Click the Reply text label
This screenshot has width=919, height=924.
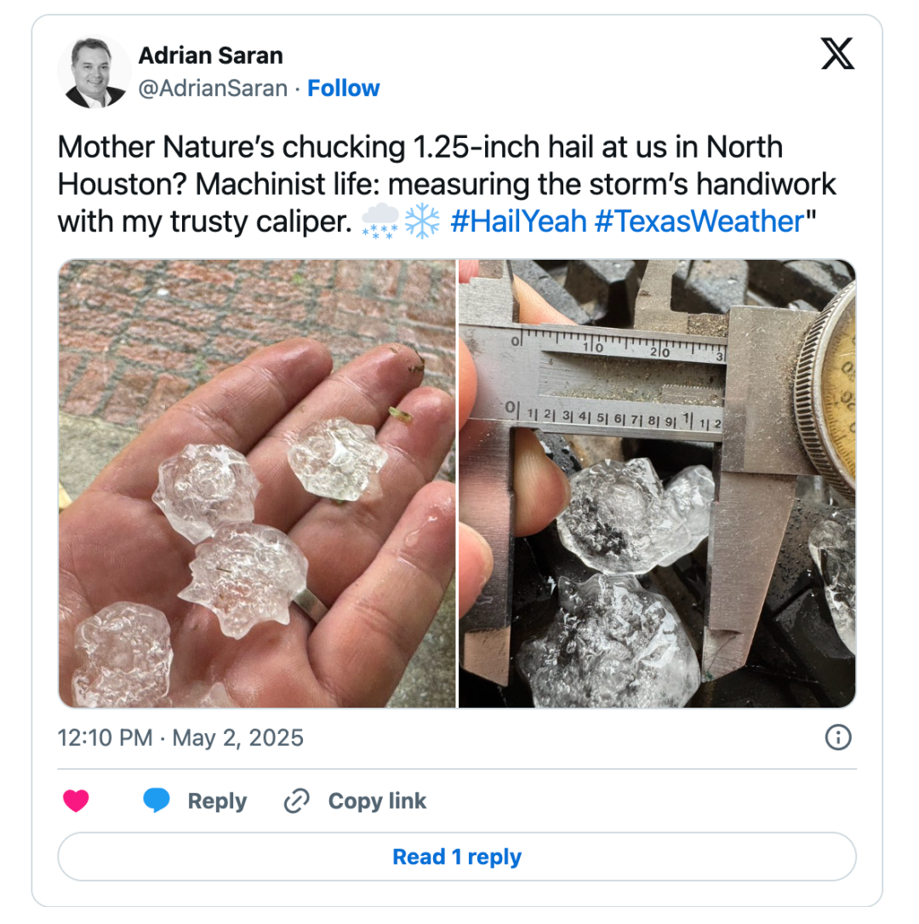click(x=217, y=801)
